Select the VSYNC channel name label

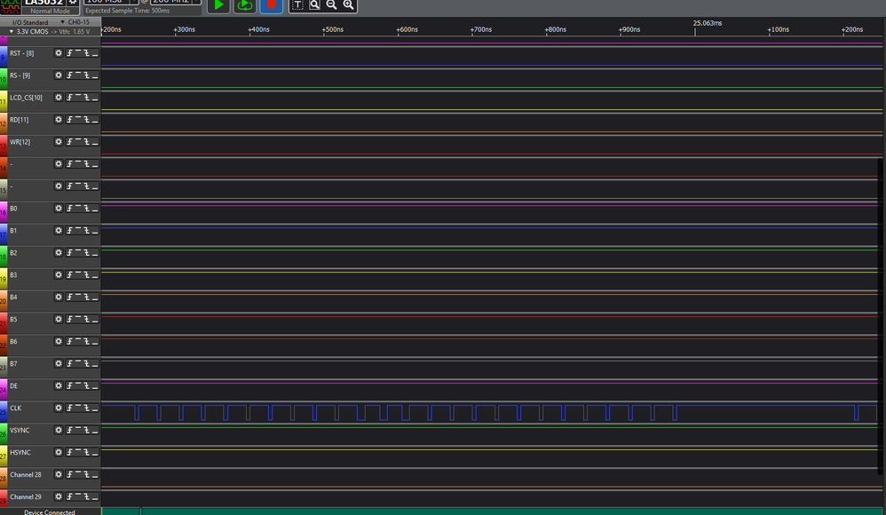coord(20,431)
